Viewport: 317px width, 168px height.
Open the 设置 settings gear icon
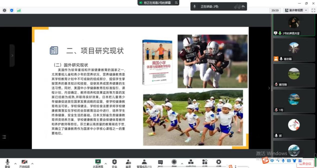pos(218,162)
